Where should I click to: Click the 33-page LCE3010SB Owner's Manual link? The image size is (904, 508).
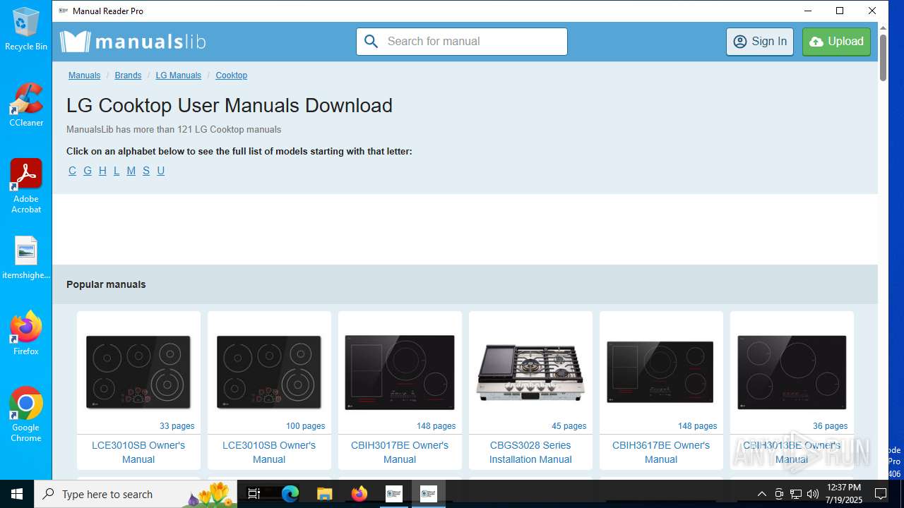coord(138,452)
